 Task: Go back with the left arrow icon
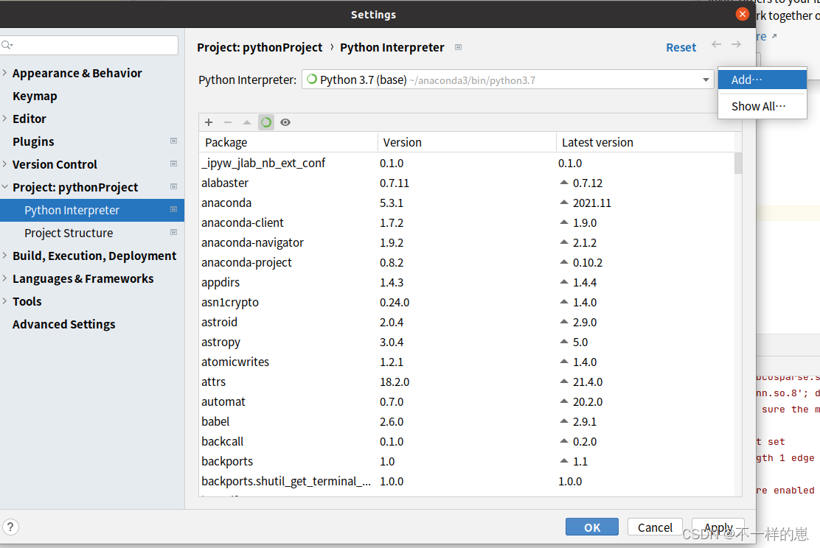pos(717,44)
